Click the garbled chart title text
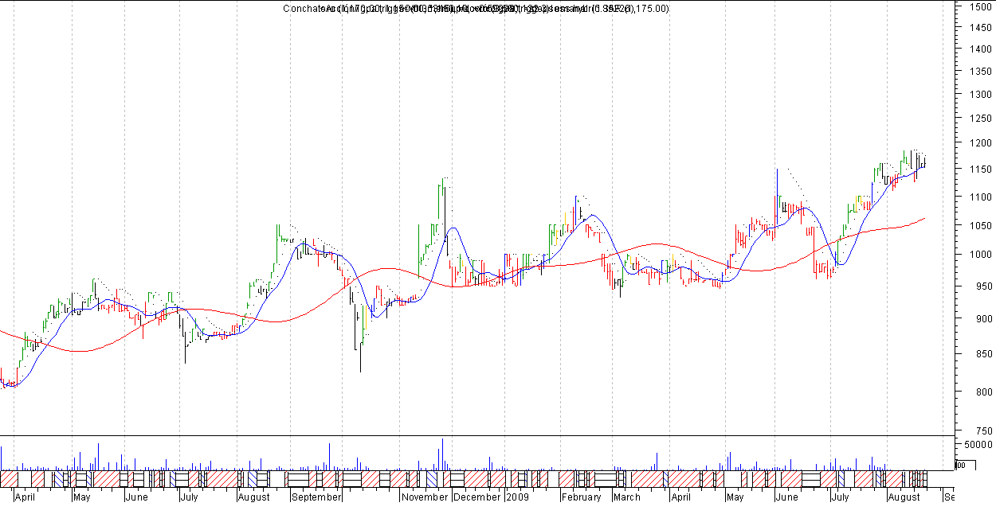Viewport: 996px width, 526px height. pos(476,9)
